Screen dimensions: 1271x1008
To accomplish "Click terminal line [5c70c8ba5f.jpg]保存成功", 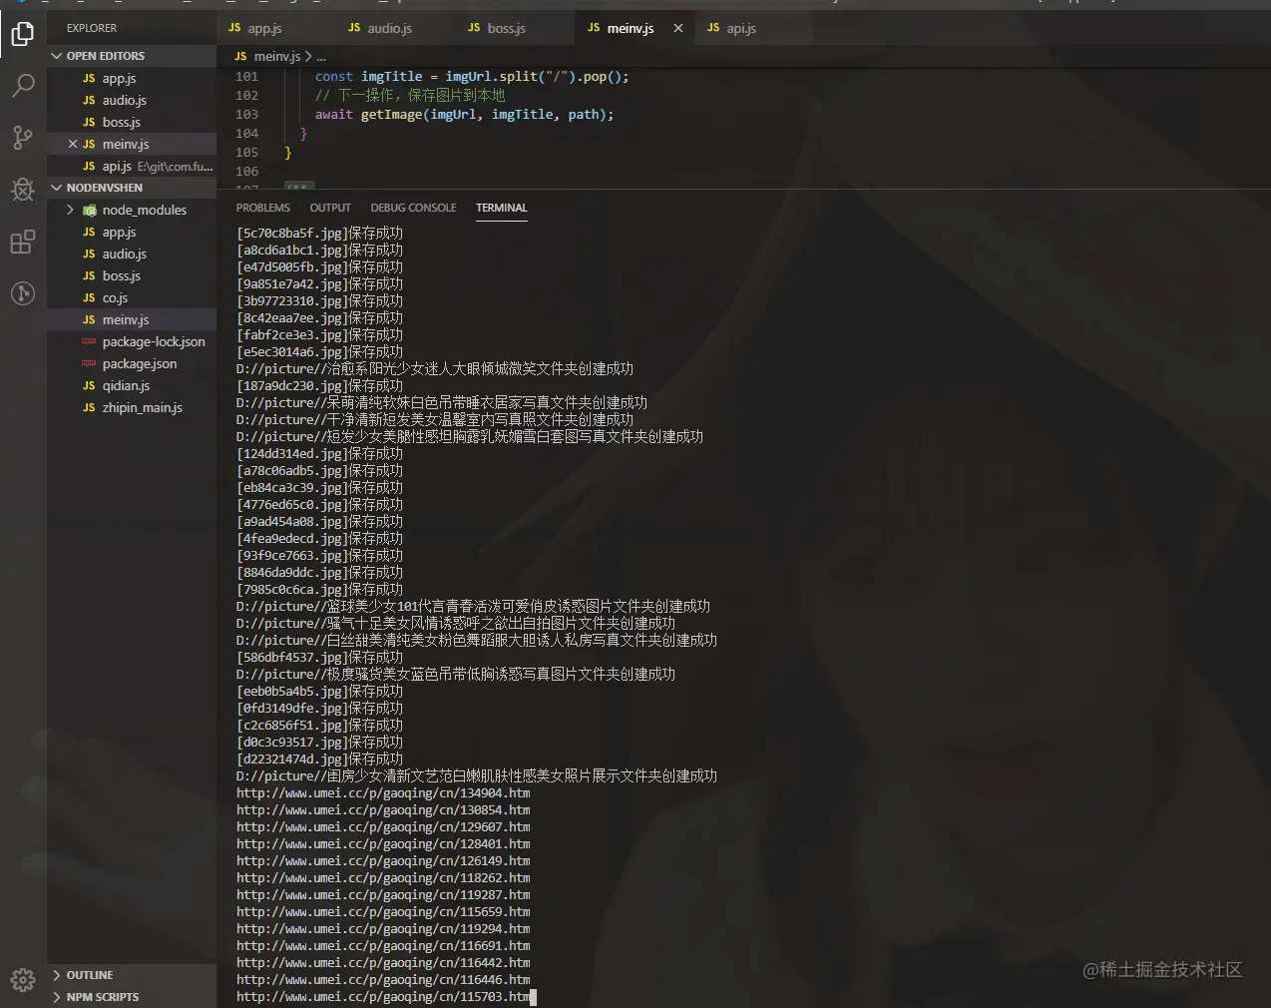I will click(x=319, y=234).
